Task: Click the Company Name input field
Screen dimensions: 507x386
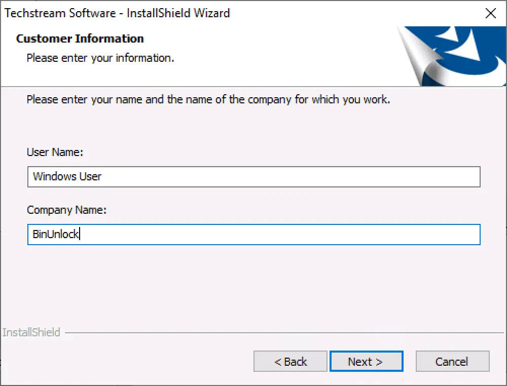Action: (x=254, y=235)
